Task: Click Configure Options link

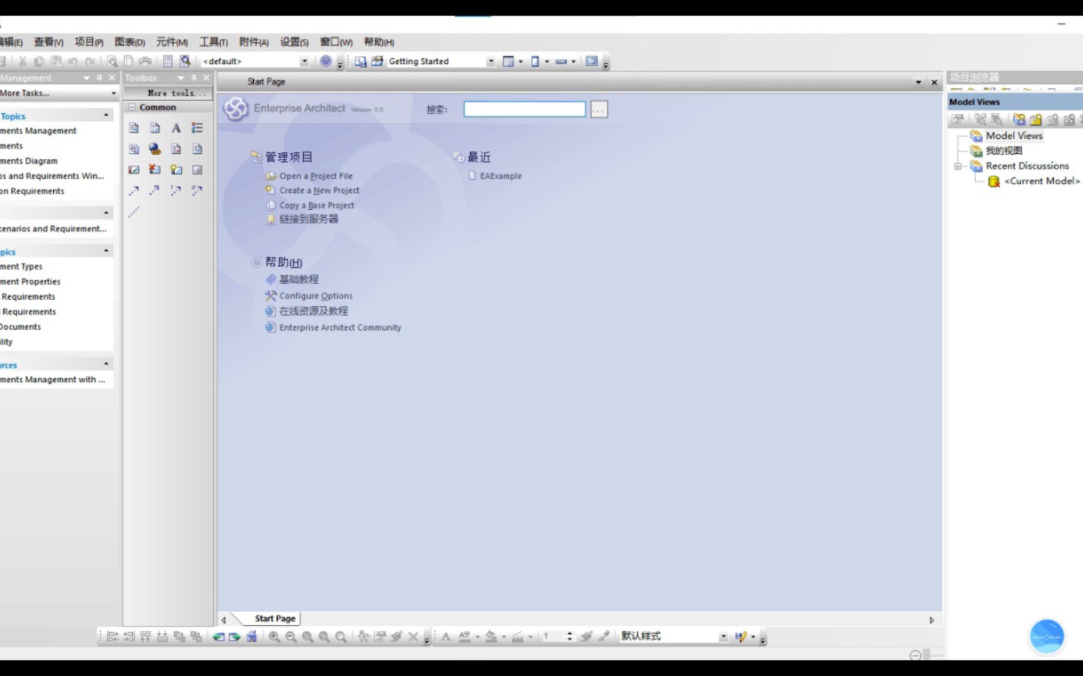Action: [x=316, y=295]
